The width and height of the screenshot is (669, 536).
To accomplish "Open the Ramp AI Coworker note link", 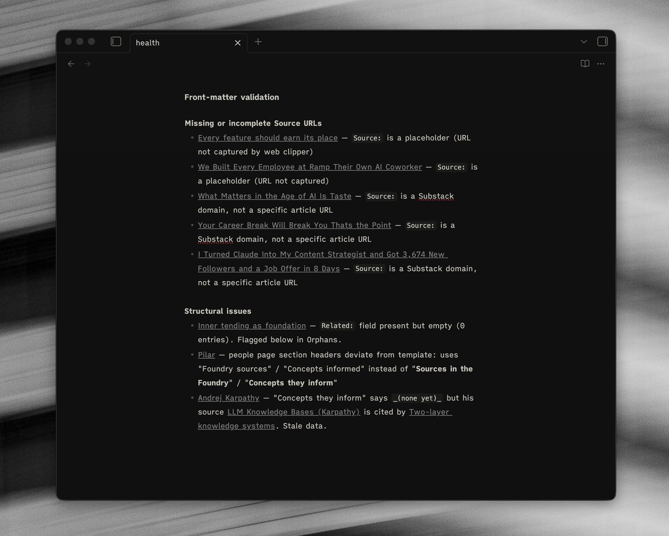I will 309,167.
